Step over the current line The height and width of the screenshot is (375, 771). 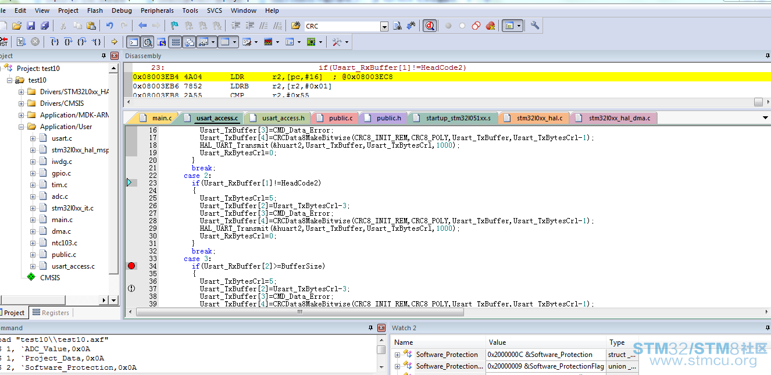pyautogui.click(x=69, y=42)
